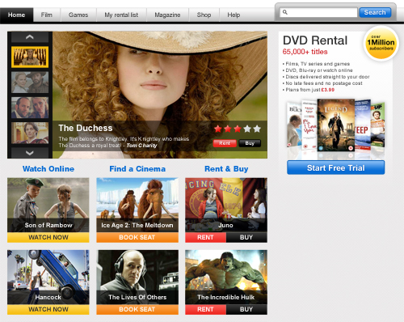Click the 65,000+ titles text
404x322 pixels.
(x=305, y=52)
